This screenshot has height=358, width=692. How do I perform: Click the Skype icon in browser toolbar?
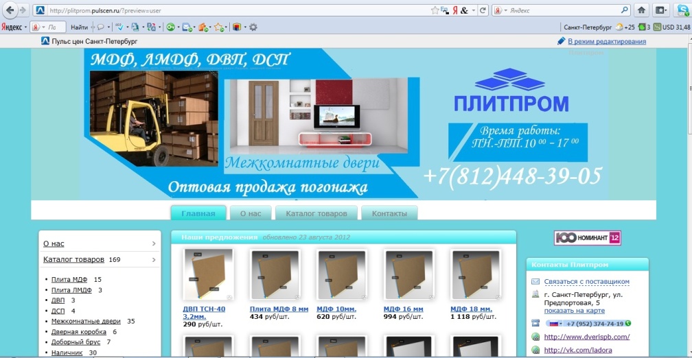682,10
